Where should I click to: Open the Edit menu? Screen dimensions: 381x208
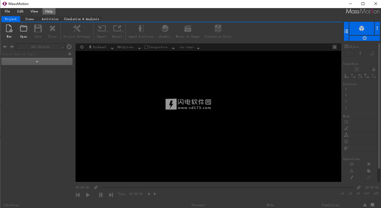click(x=20, y=11)
